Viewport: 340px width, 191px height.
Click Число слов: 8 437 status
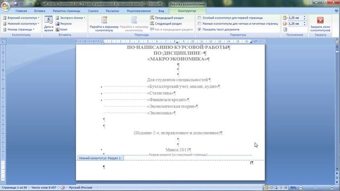44,187
